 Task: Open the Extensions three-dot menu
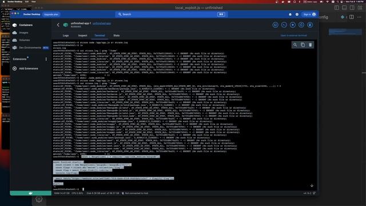pyautogui.click(x=46, y=59)
